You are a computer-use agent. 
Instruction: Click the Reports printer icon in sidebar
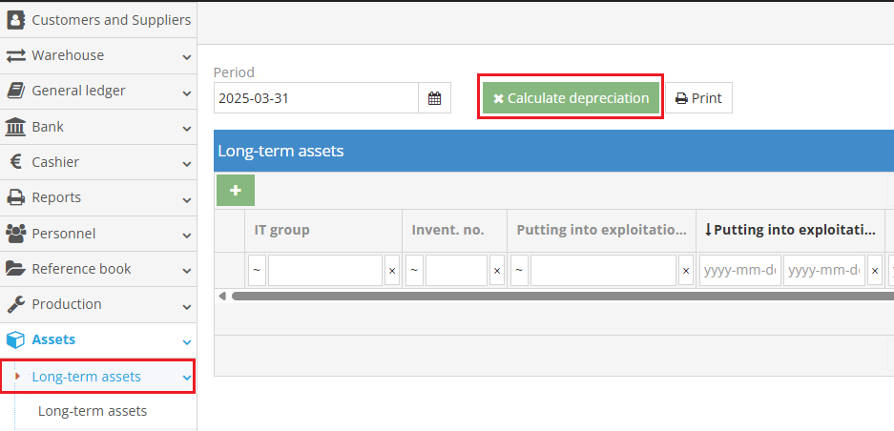pos(16,197)
